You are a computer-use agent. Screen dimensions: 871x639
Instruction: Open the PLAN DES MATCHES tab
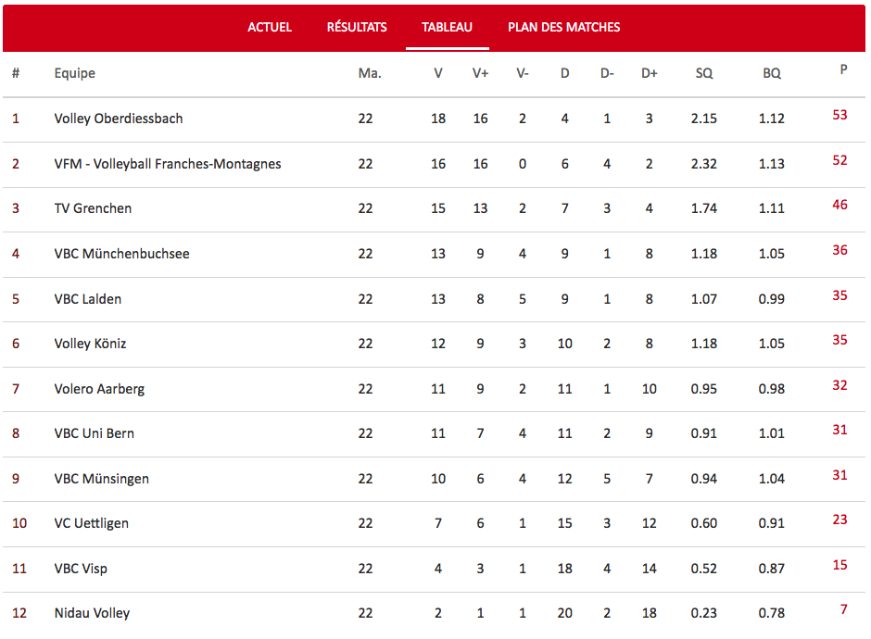click(563, 27)
